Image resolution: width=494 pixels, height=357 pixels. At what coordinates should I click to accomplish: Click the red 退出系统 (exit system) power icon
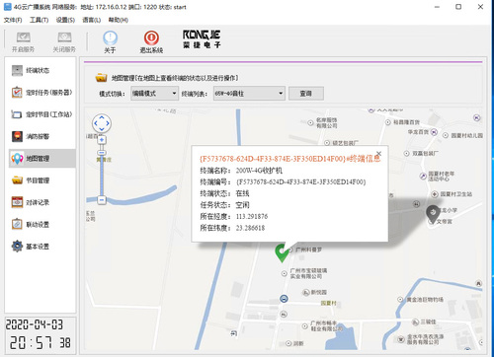(x=151, y=37)
